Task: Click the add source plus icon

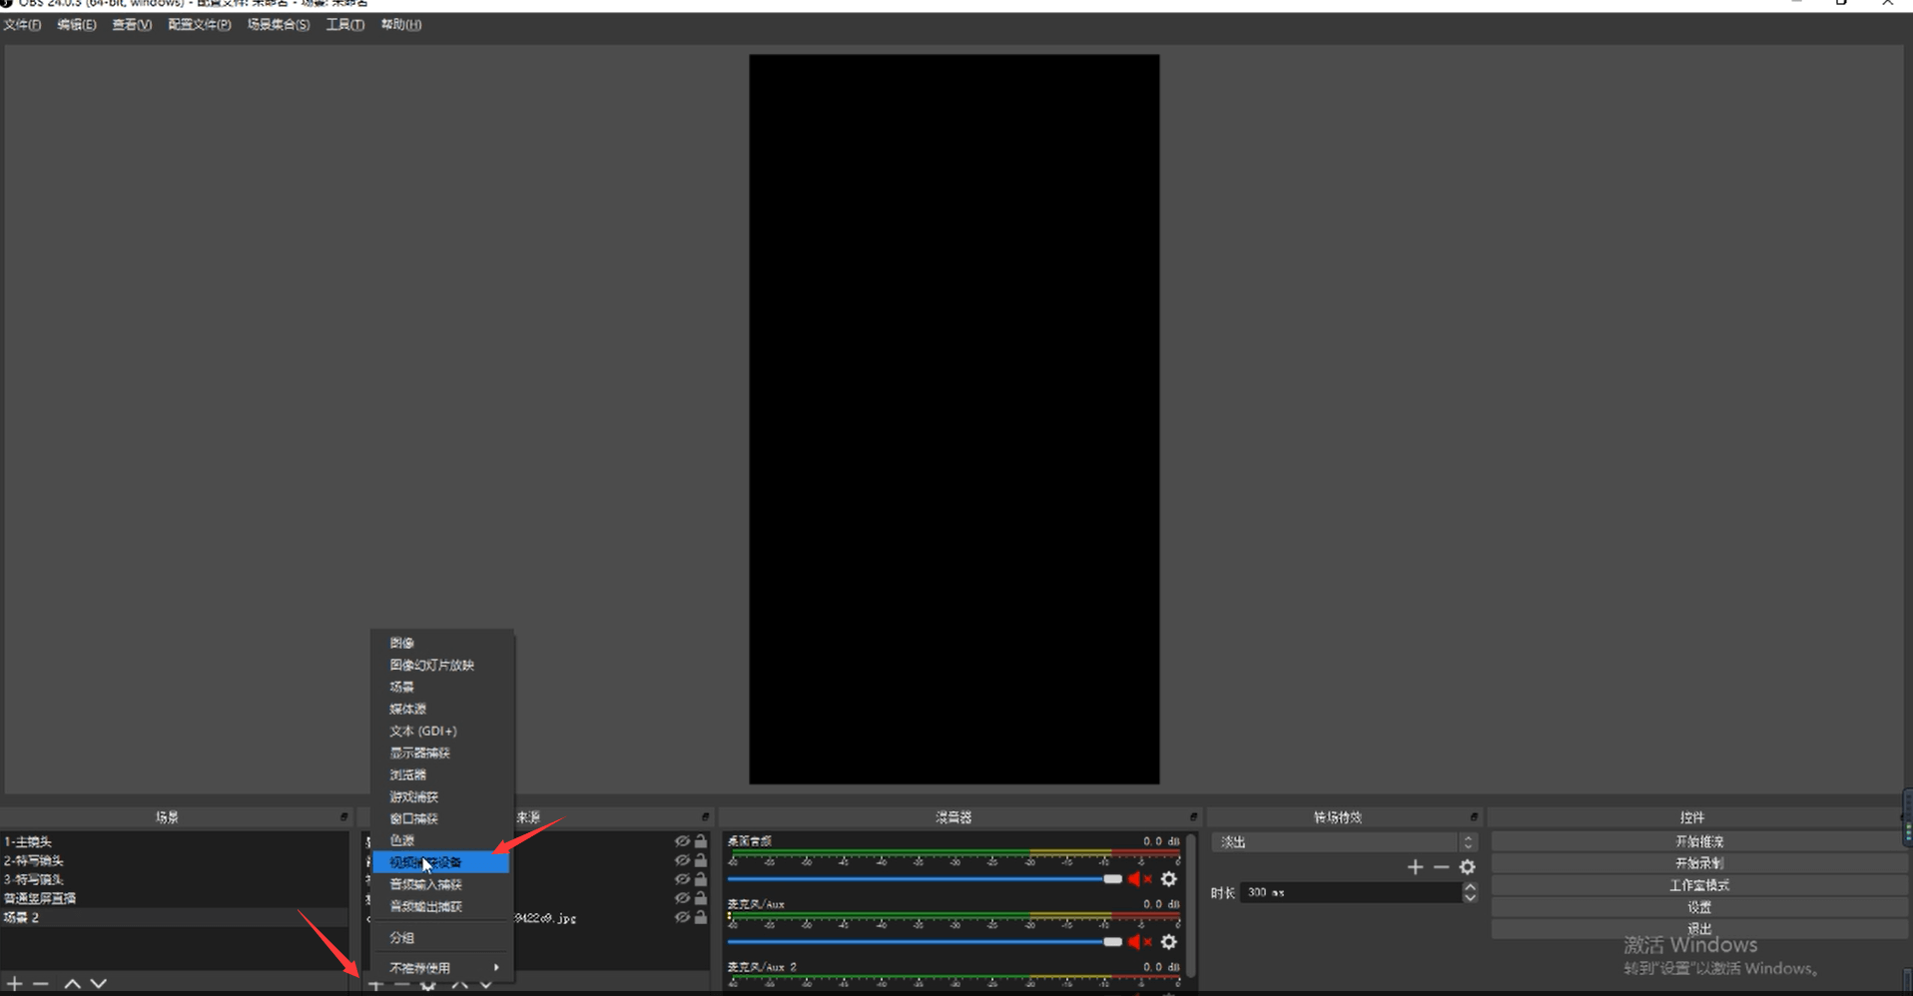Action: click(x=375, y=985)
